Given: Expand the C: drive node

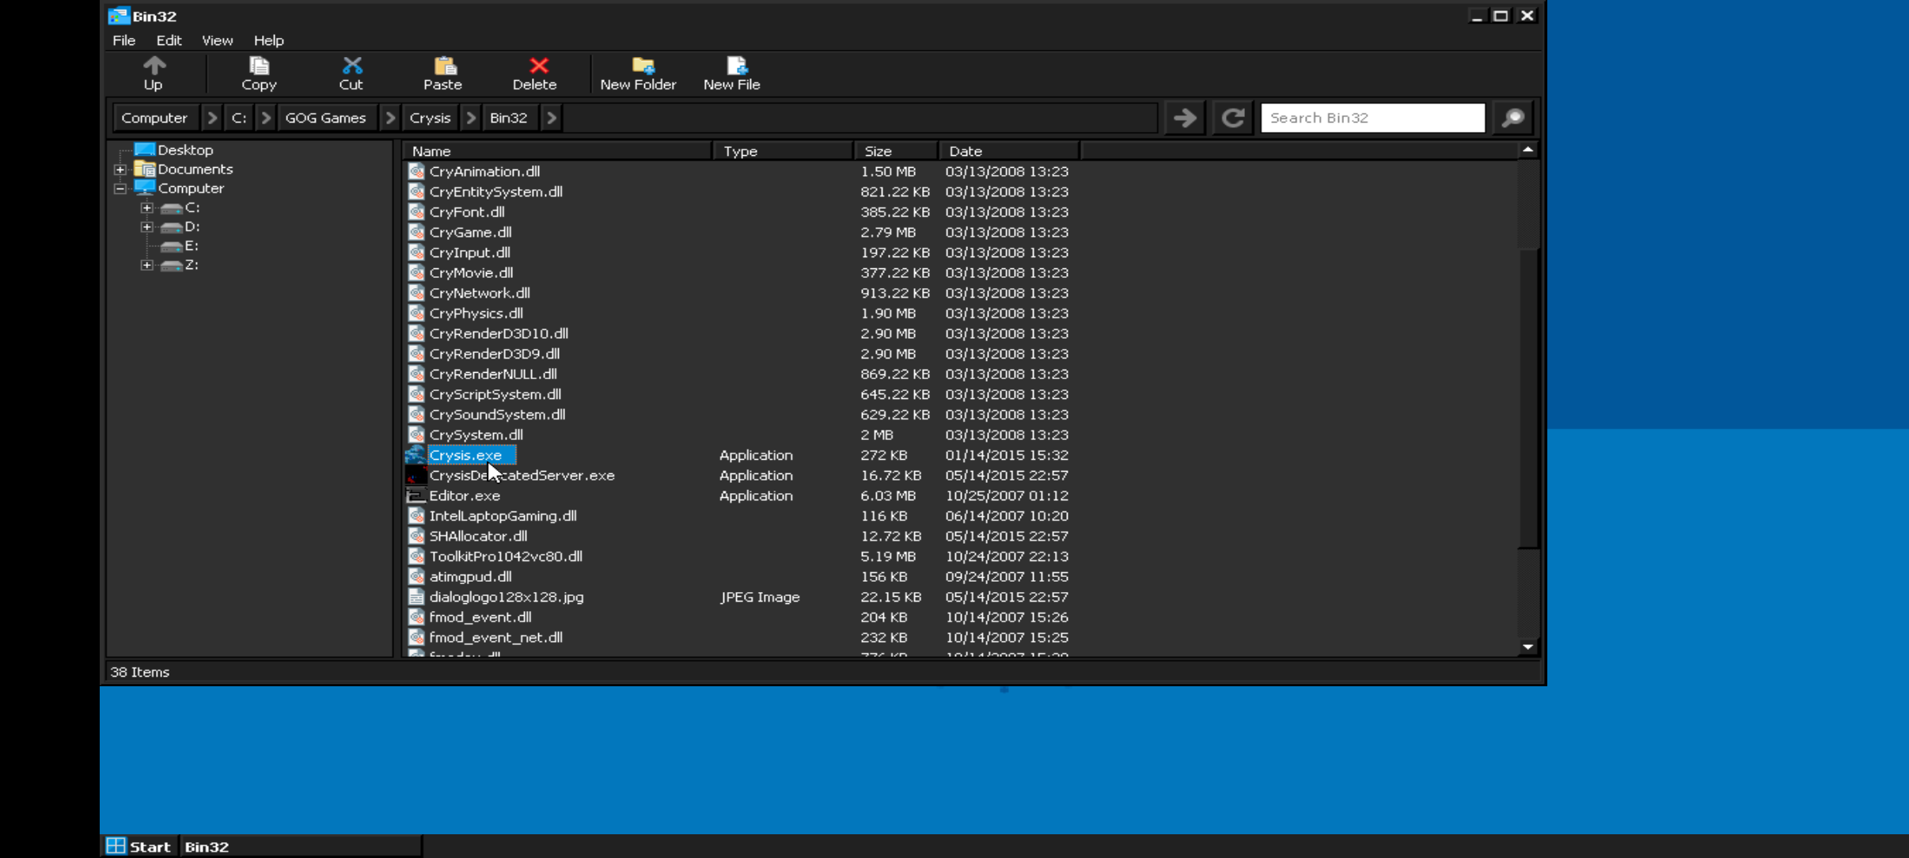Looking at the screenshot, I should click(x=146, y=207).
